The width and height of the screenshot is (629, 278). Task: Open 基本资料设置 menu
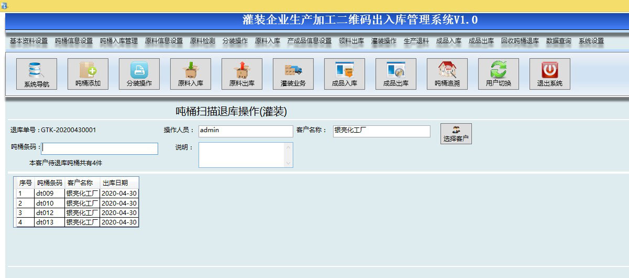(x=29, y=41)
